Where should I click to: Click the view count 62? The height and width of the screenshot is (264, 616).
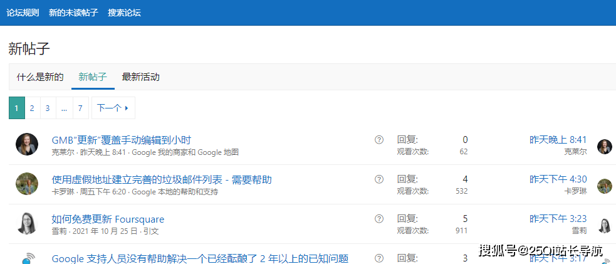click(x=464, y=152)
